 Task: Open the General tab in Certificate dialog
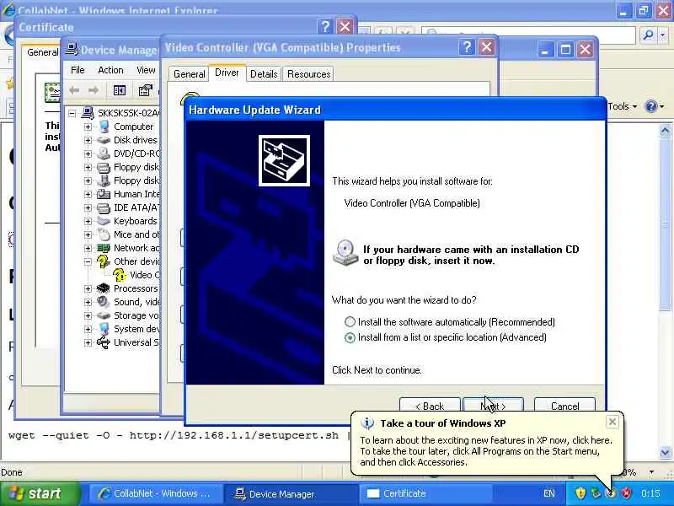pos(42,52)
